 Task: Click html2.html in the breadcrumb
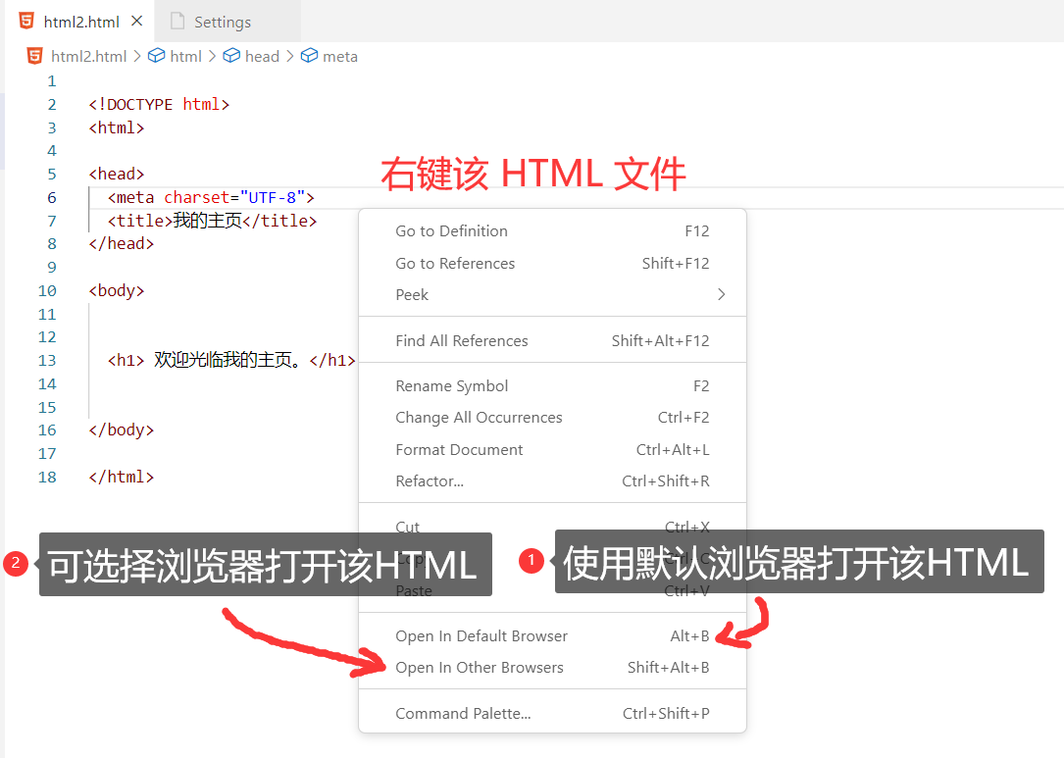coord(89,56)
